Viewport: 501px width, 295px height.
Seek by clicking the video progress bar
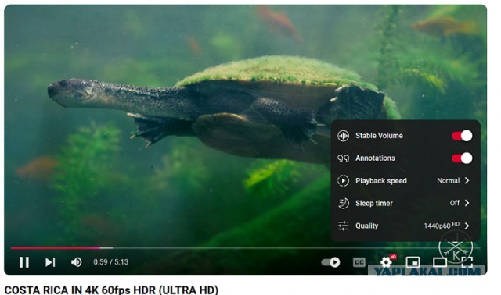pyautogui.click(x=245, y=247)
